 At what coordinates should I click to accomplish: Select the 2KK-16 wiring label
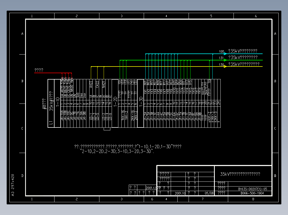[133, 115]
